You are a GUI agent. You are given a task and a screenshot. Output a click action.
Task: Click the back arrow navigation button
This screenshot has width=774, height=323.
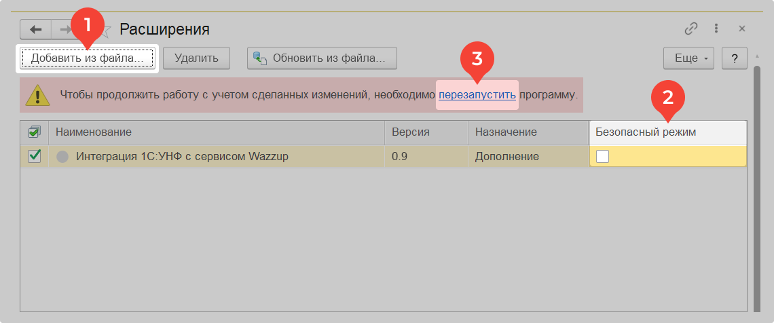click(35, 29)
